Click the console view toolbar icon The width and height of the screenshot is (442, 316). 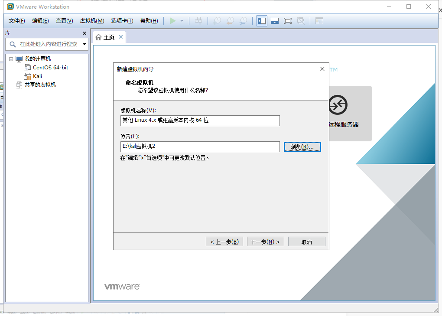pos(319,21)
